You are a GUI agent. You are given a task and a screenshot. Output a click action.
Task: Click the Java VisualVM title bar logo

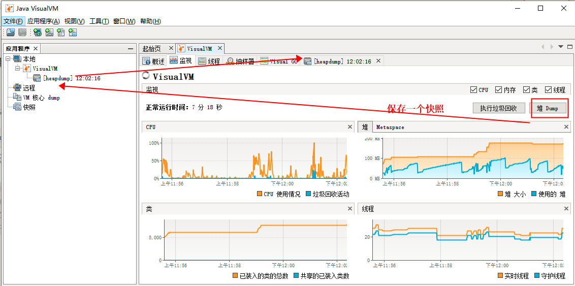click(x=9, y=8)
